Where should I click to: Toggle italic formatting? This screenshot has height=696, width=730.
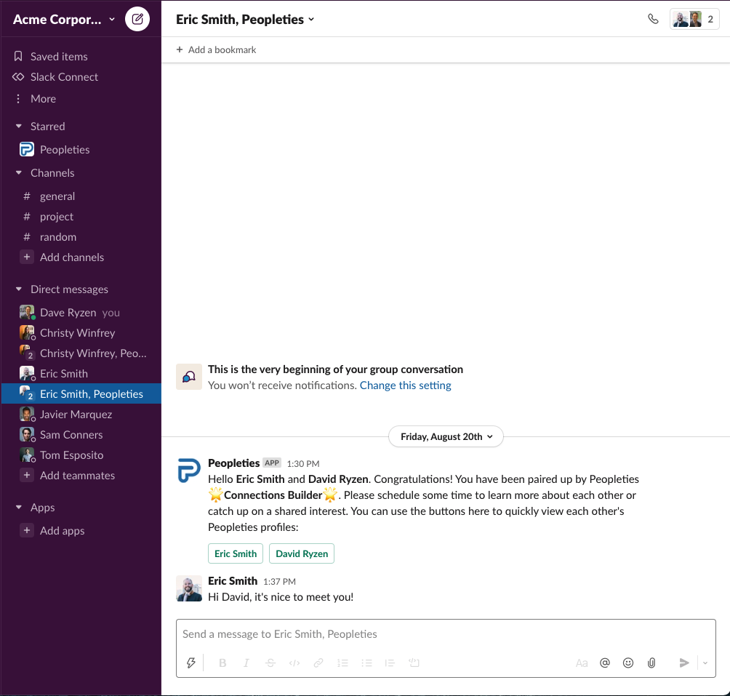coord(246,663)
